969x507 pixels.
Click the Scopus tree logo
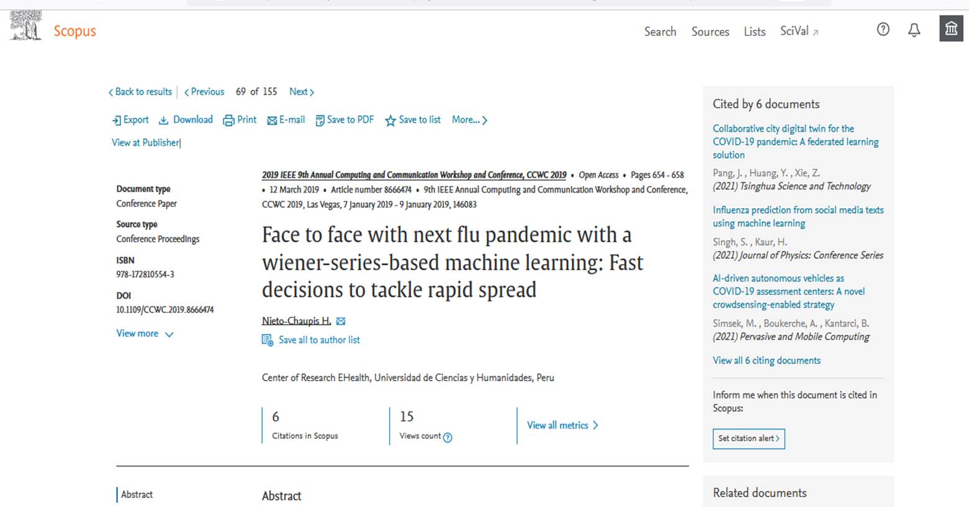pyautogui.click(x=25, y=25)
